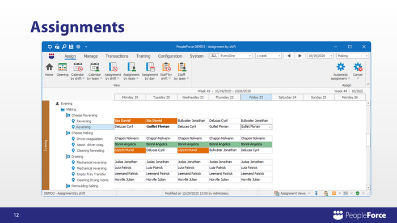Open the Training ribbon tab
Screen dimensions: 397x223
click(x=143, y=56)
